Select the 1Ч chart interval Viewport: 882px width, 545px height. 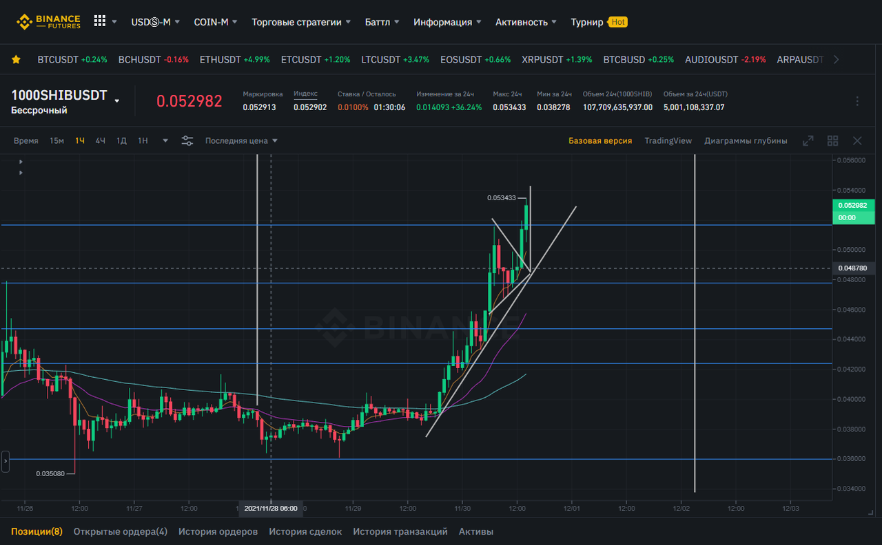80,140
